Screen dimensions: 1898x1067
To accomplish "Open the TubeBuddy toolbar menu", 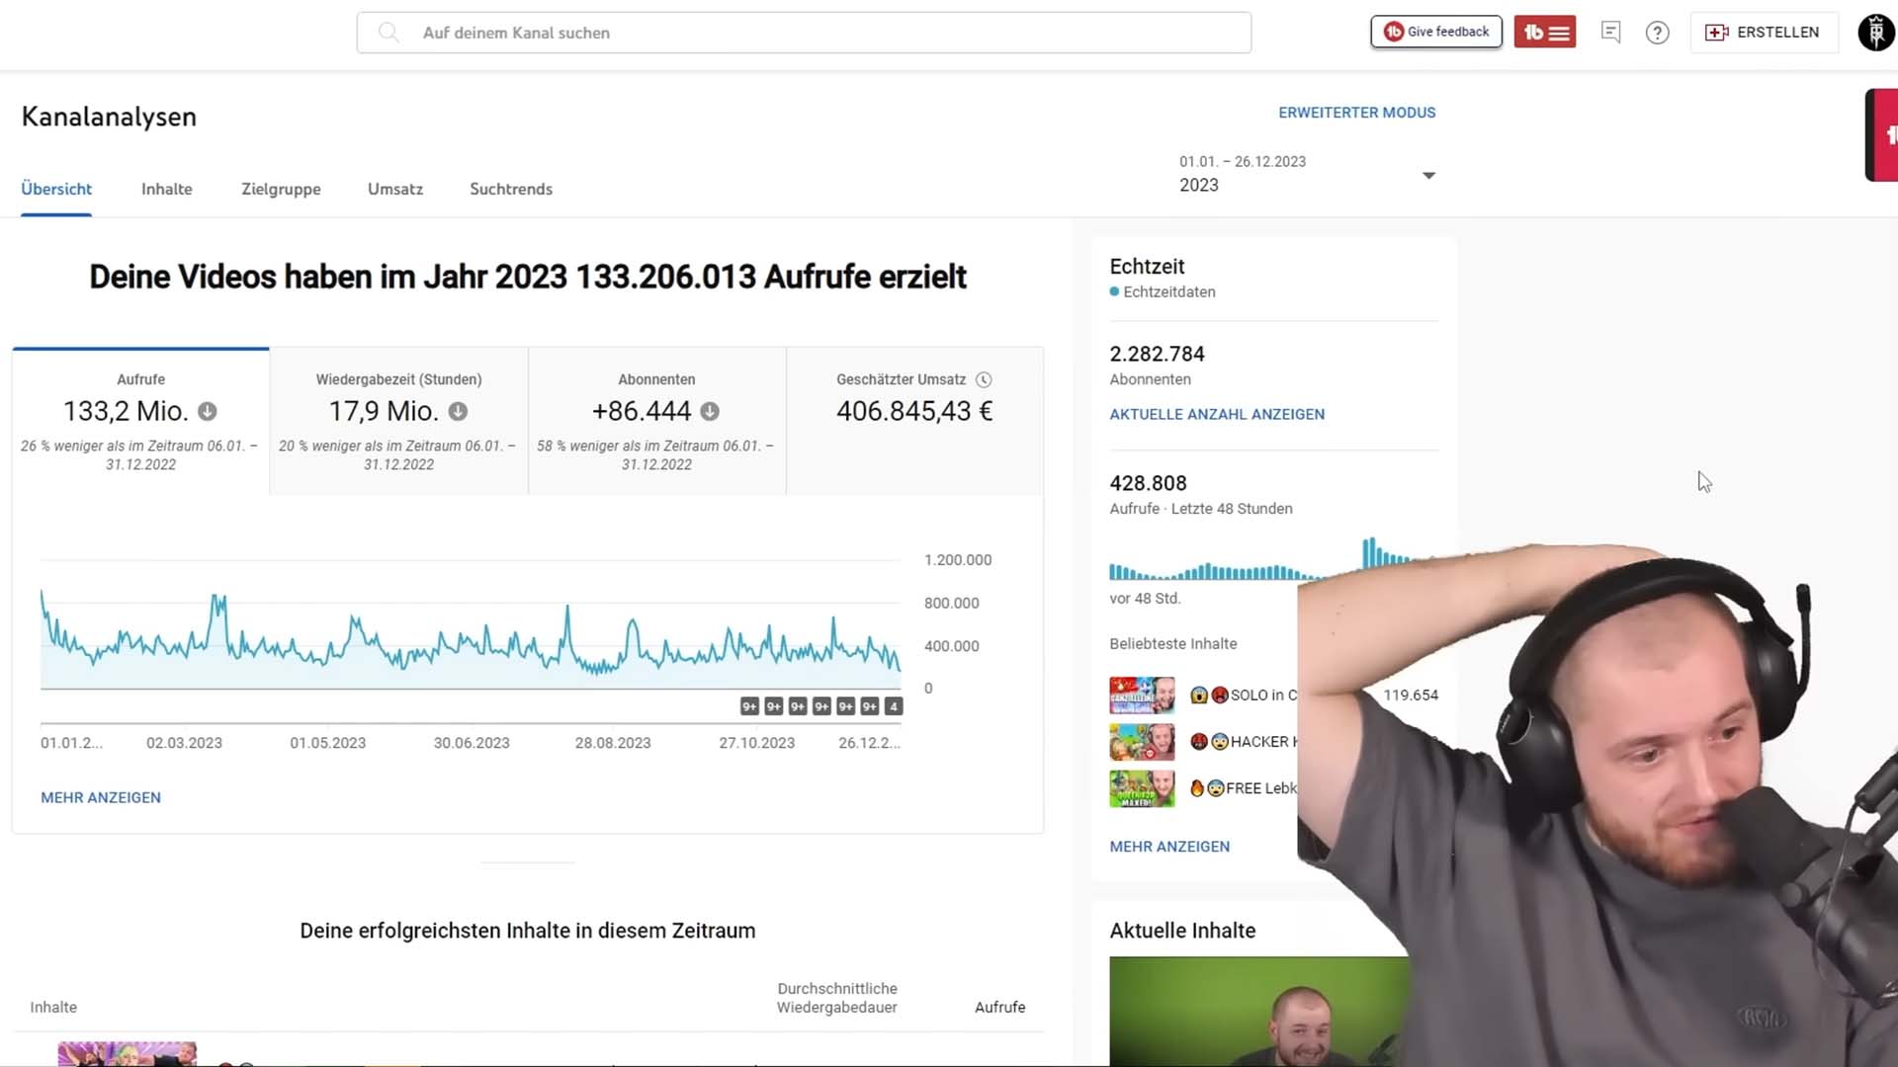I will (x=1545, y=32).
